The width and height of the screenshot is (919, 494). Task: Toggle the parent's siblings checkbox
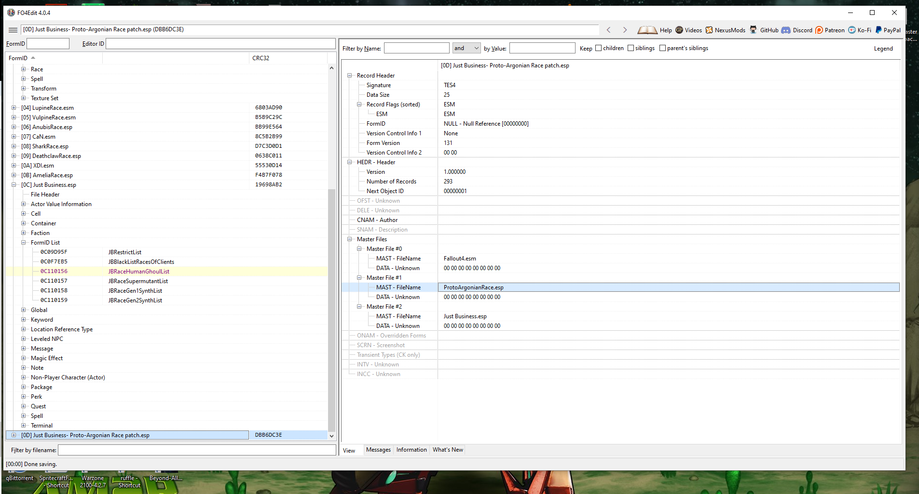[x=662, y=48]
